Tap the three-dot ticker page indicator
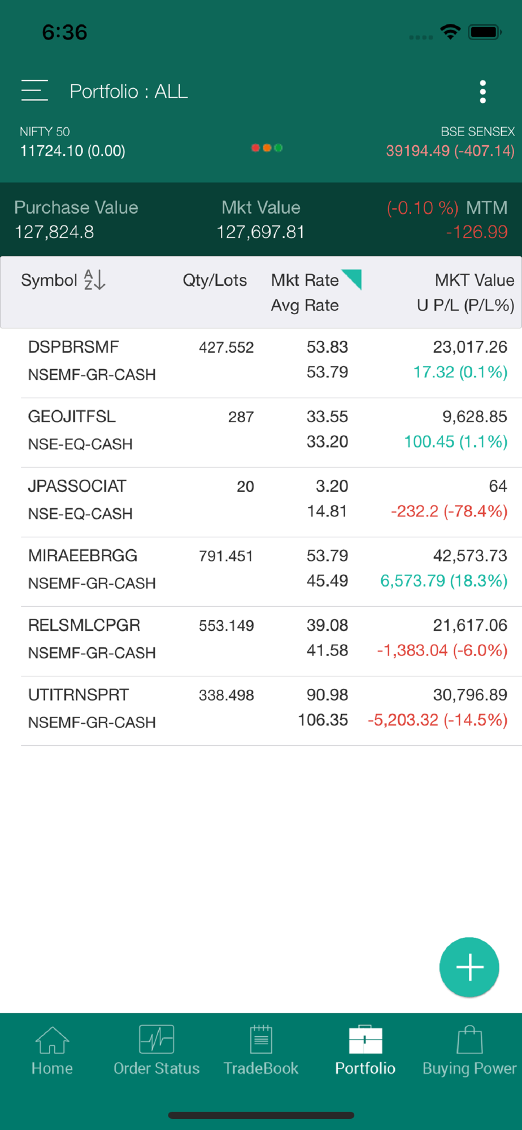 [x=267, y=148]
